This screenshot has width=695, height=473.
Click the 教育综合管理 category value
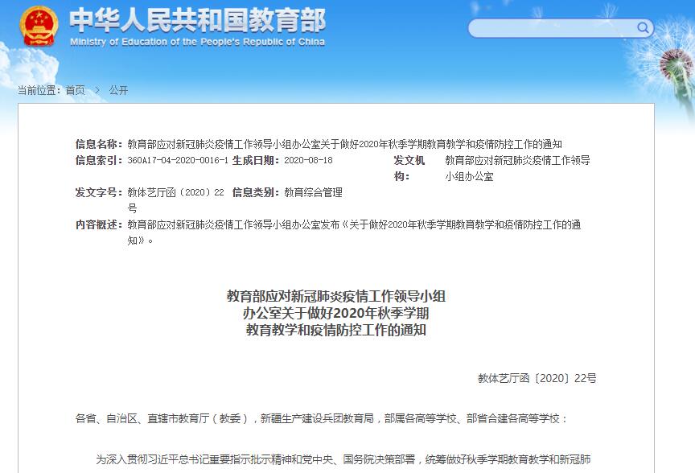pyautogui.click(x=313, y=192)
